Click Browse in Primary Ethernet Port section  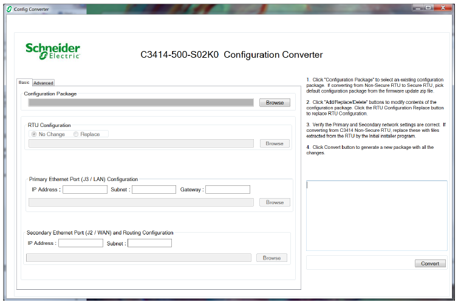pos(275,202)
